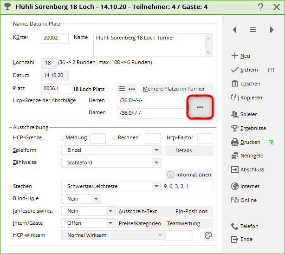Viewport: 285px width, 254px height.
Task: Open the Platz list menu icon
Action: pyautogui.click(x=122, y=89)
